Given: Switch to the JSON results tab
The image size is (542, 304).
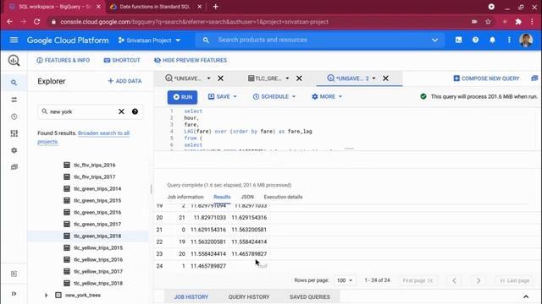Looking at the screenshot, I should [247, 197].
